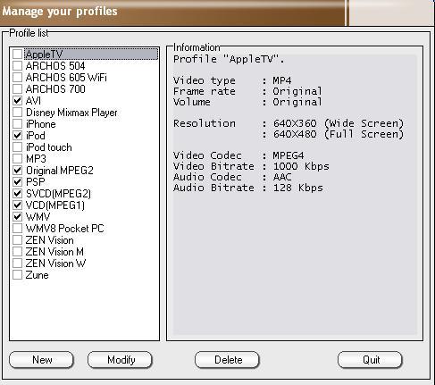Select the Disney Mixmax Player entry
This screenshot has height=385, width=435.
click(x=71, y=113)
